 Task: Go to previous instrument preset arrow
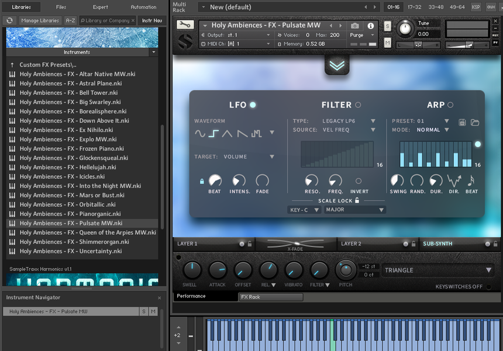tap(331, 26)
